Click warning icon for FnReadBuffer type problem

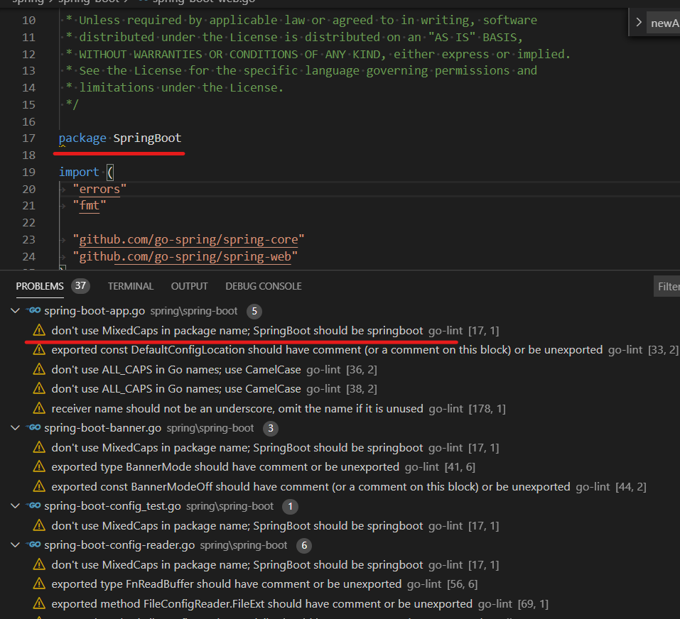click(39, 584)
